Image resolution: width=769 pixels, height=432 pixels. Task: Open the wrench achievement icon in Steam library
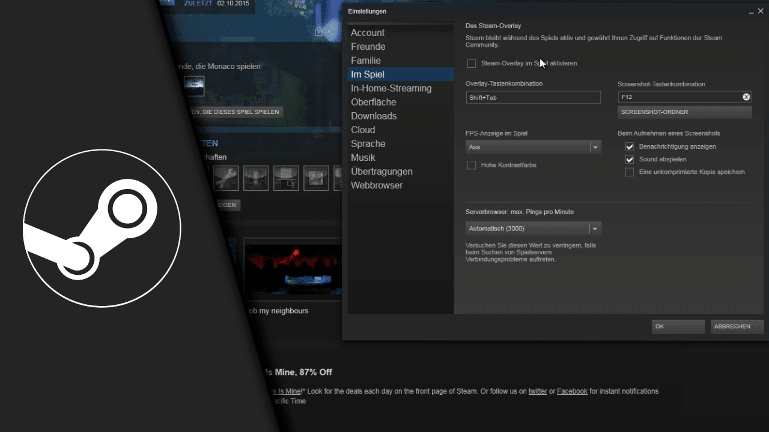point(226,178)
